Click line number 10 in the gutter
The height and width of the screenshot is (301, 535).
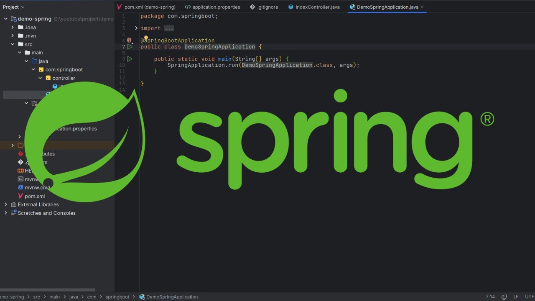point(122,65)
